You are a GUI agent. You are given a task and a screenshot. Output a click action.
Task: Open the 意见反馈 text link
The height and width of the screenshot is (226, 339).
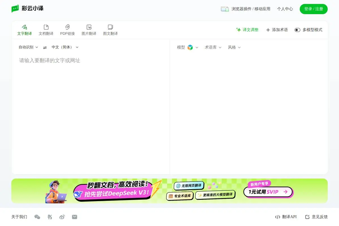coord(320,217)
